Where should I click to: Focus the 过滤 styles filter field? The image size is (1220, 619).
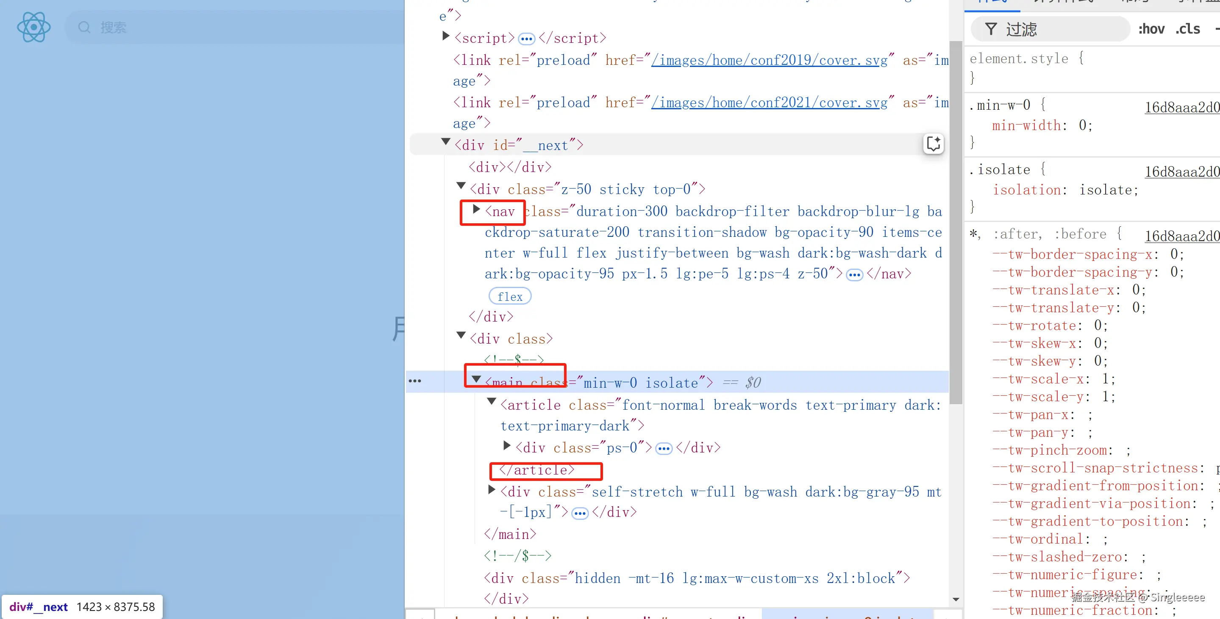(1050, 29)
